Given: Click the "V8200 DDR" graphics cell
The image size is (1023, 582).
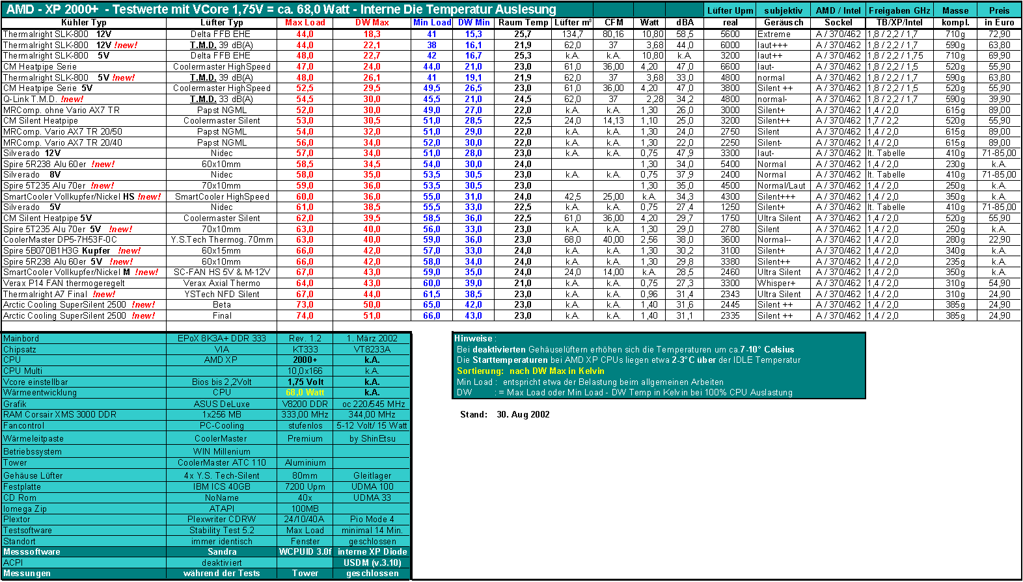Looking at the screenshot, I should pyautogui.click(x=305, y=404).
